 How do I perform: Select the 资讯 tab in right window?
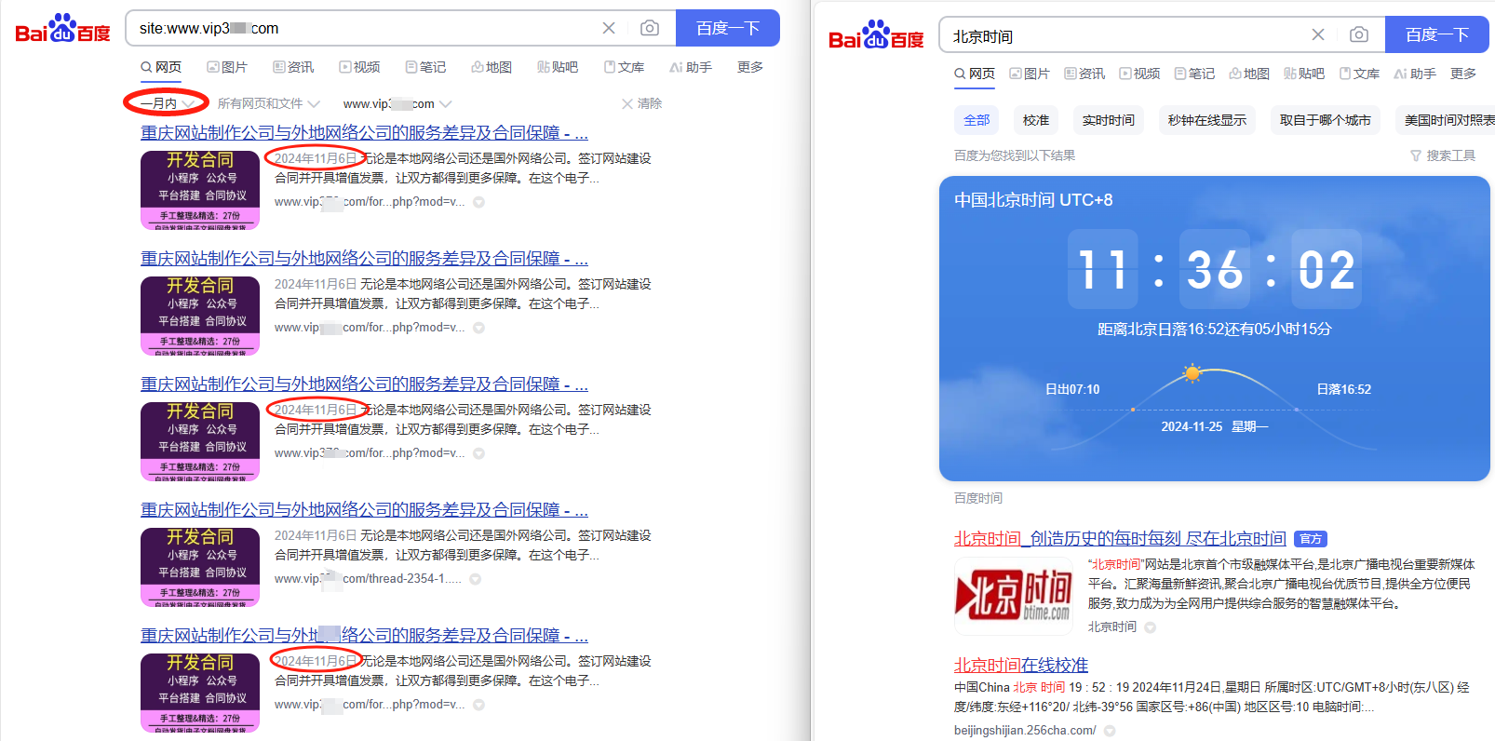point(1084,74)
